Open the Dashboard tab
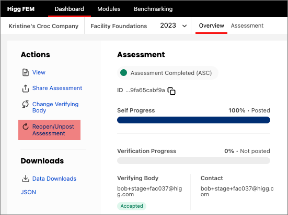This screenshot has height=215, width=288. (x=69, y=9)
